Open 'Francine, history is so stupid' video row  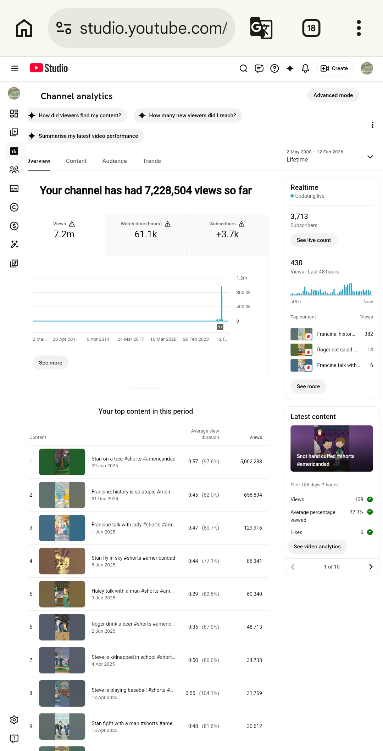tap(148, 495)
